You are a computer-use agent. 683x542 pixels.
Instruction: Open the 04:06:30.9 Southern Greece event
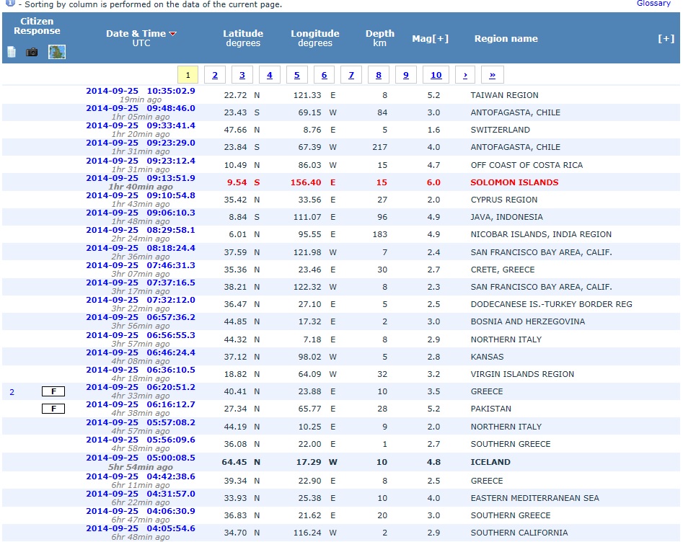[x=140, y=511]
